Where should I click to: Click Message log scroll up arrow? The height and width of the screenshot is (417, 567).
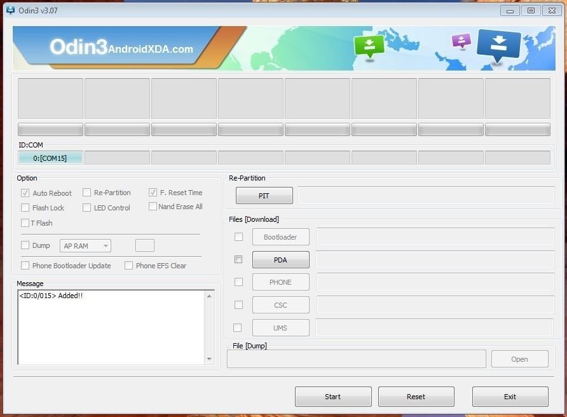click(x=209, y=296)
